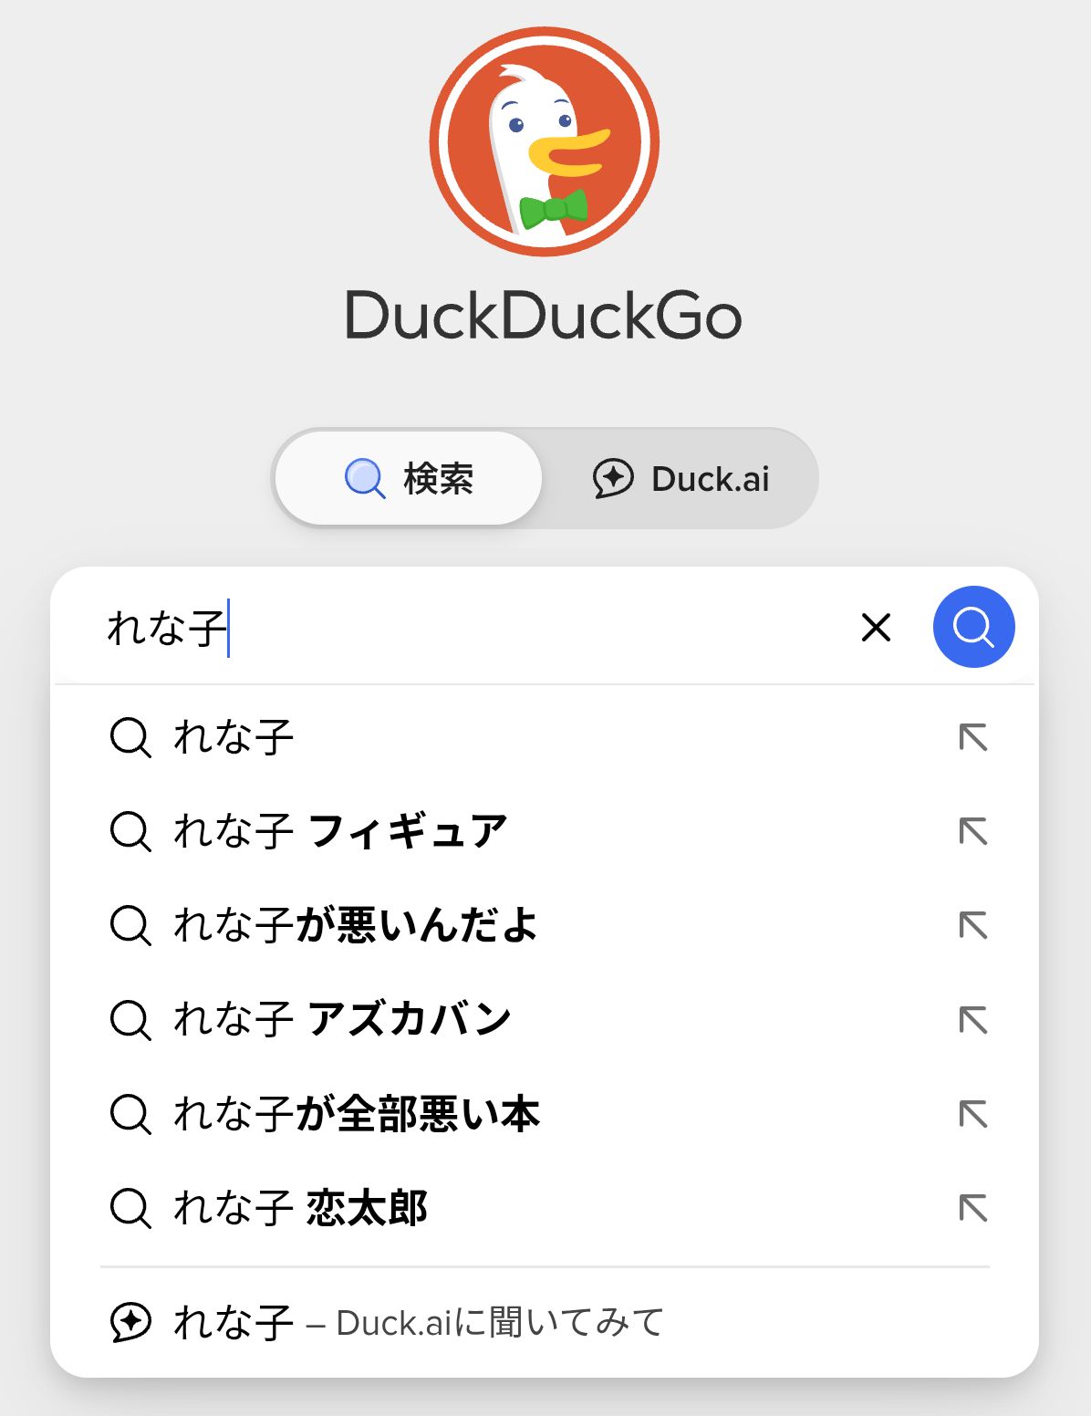1091x1416 pixels.
Task: Fill query using arrow beside れな子 フィギュア
Action: point(973,831)
